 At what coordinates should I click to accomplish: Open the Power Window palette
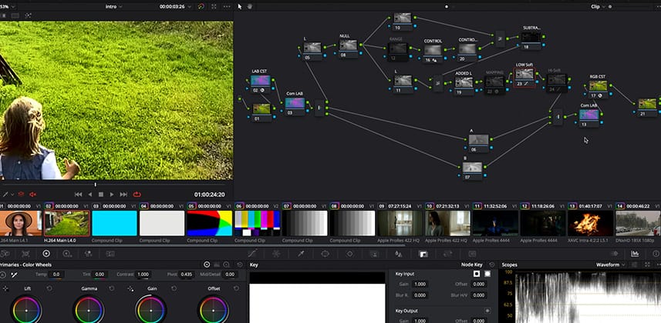325,254
